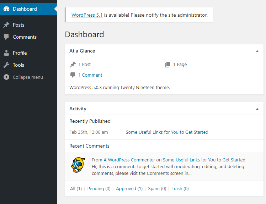Visit A WordPress Commenter author link
266x204 pixels.
coord(129,160)
